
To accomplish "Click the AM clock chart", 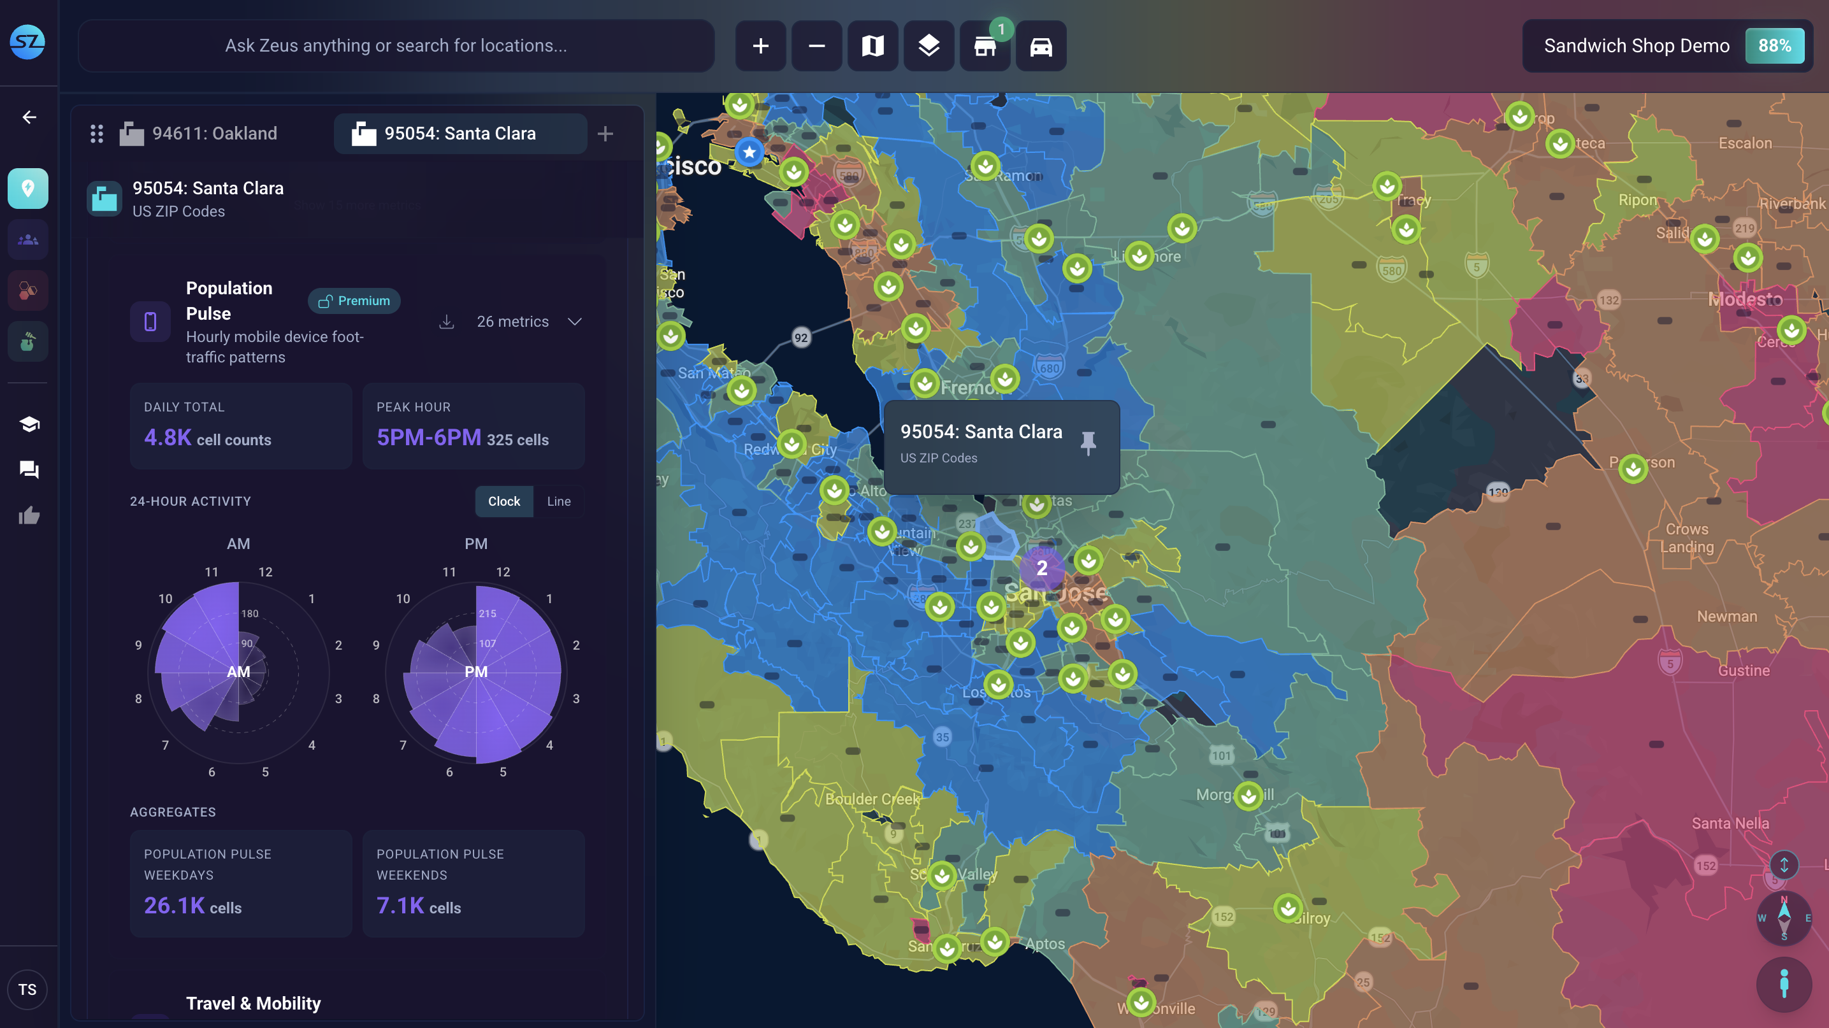I will (238, 672).
